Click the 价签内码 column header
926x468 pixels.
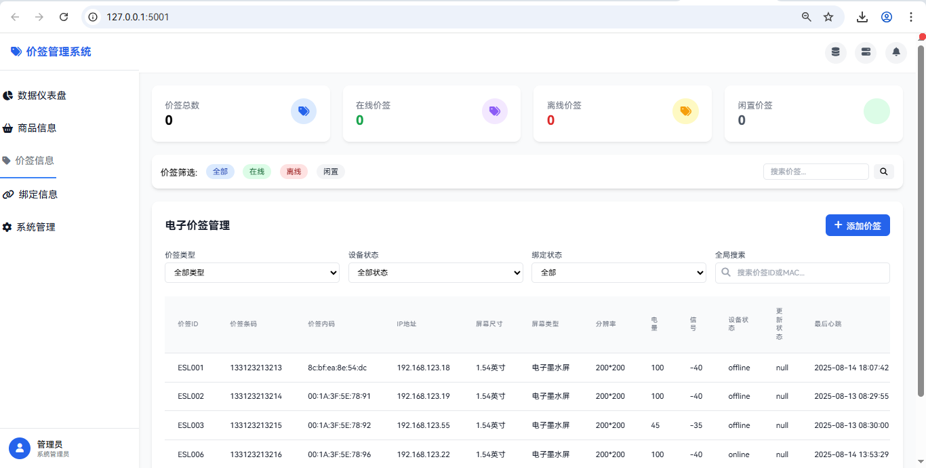(x=321, y=324)
